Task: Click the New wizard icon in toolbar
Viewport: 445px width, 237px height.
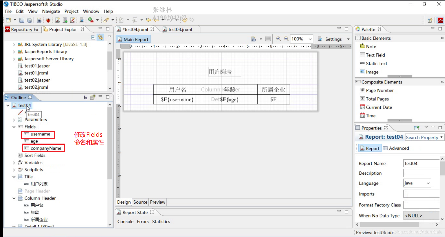Action: tap(9, 20)
